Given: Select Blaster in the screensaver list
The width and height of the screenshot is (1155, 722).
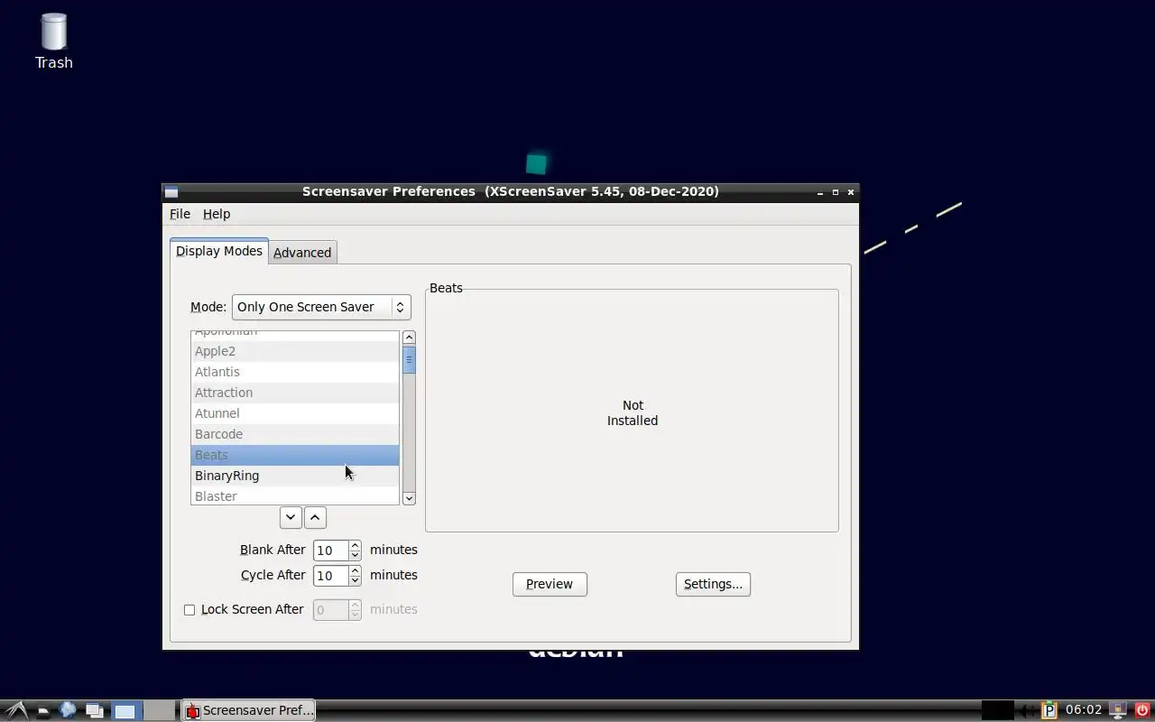Looking at the screenshot, I should [x=295, y=495].
